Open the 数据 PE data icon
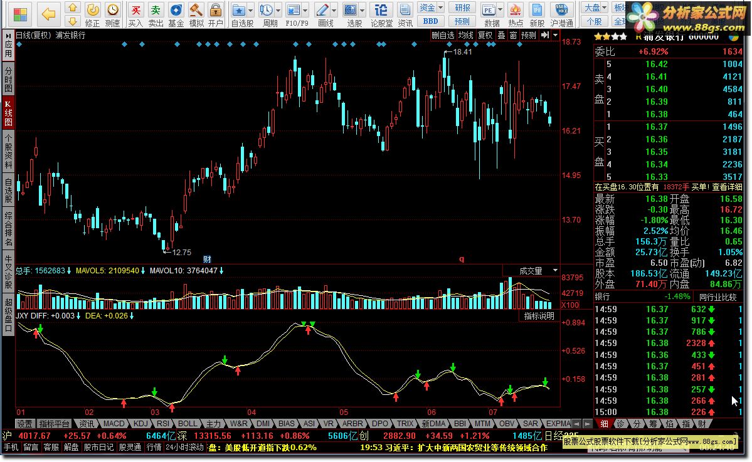This screenshot has width=752, height=462. pyautogui.click(x=489, y=14)
